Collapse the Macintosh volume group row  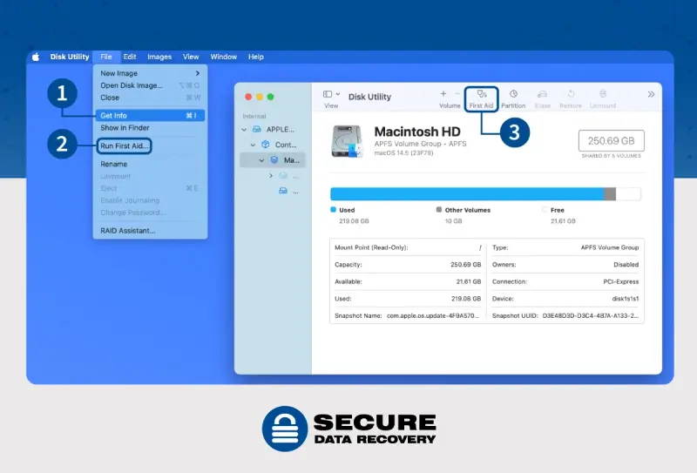(262, 160)
